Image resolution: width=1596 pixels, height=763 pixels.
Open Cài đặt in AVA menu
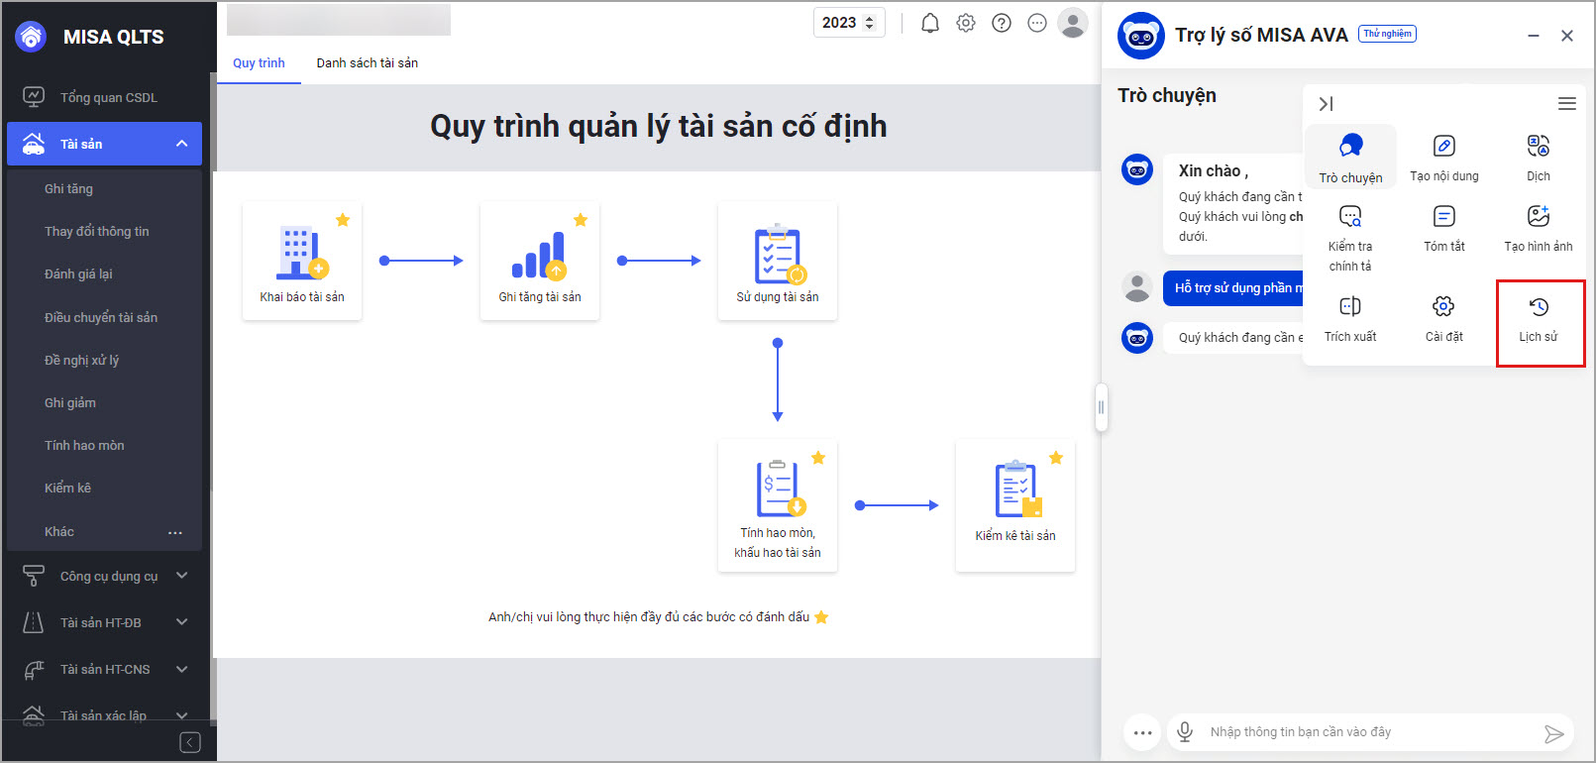pos(1444,319)
